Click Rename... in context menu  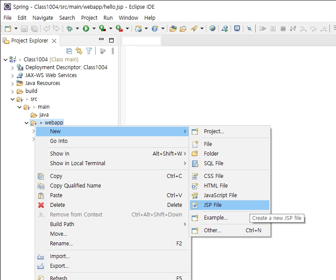coord(112,244)
